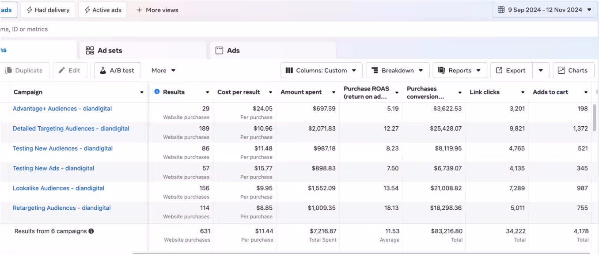Click the Export button
Screen dimensions: 599x257
pyautogui.click(x=511, y=70)
